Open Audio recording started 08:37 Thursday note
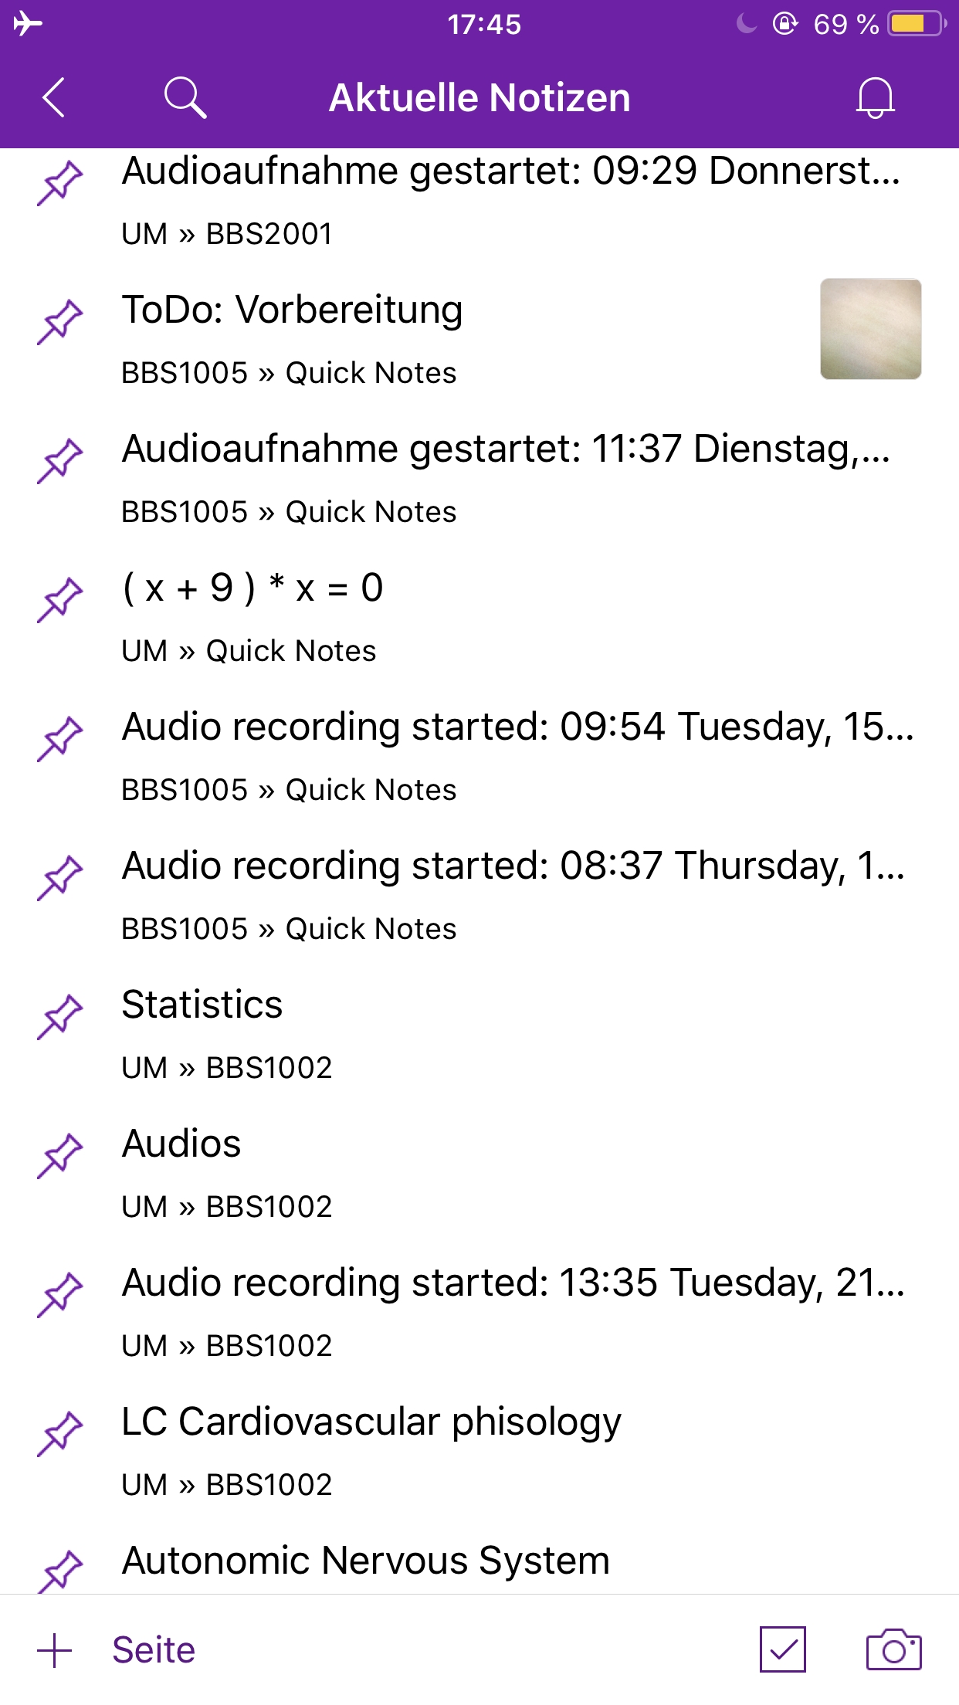This screenshot has width=959, height=1705. tap(513, 866)
